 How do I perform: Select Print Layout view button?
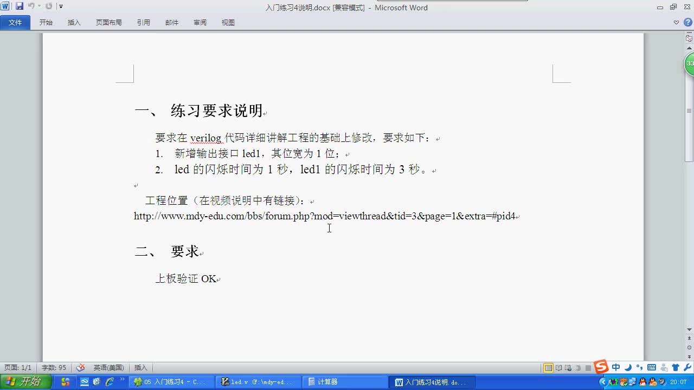coord(549,368)
